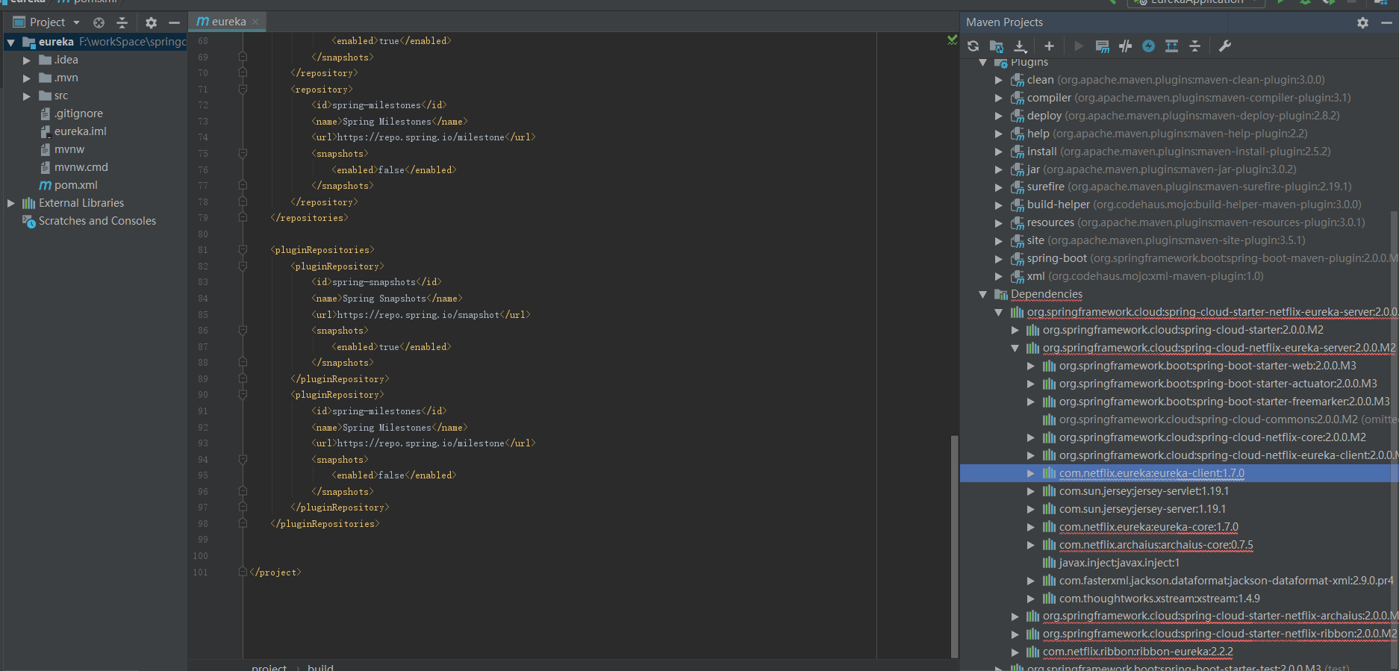This screenshot has width=1399, height=671.
Task: Click Scroll from Source target icon
Action: (99, 22)
